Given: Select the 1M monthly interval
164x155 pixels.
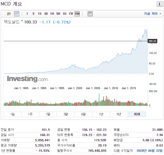Looking at the screenshot, I should (77, 14).
